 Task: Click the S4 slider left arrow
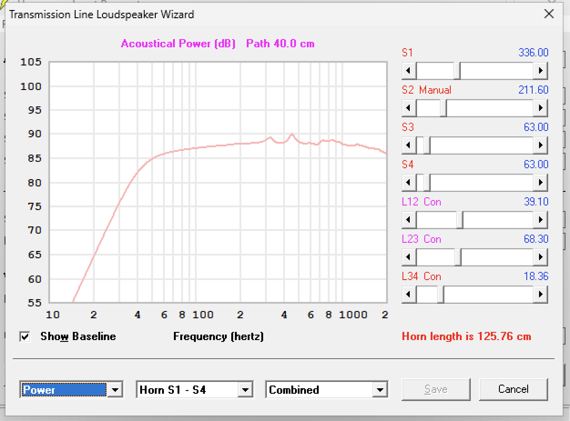click(409, 183)
